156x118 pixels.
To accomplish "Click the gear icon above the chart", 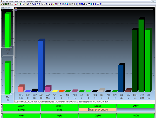I will 16,9.
